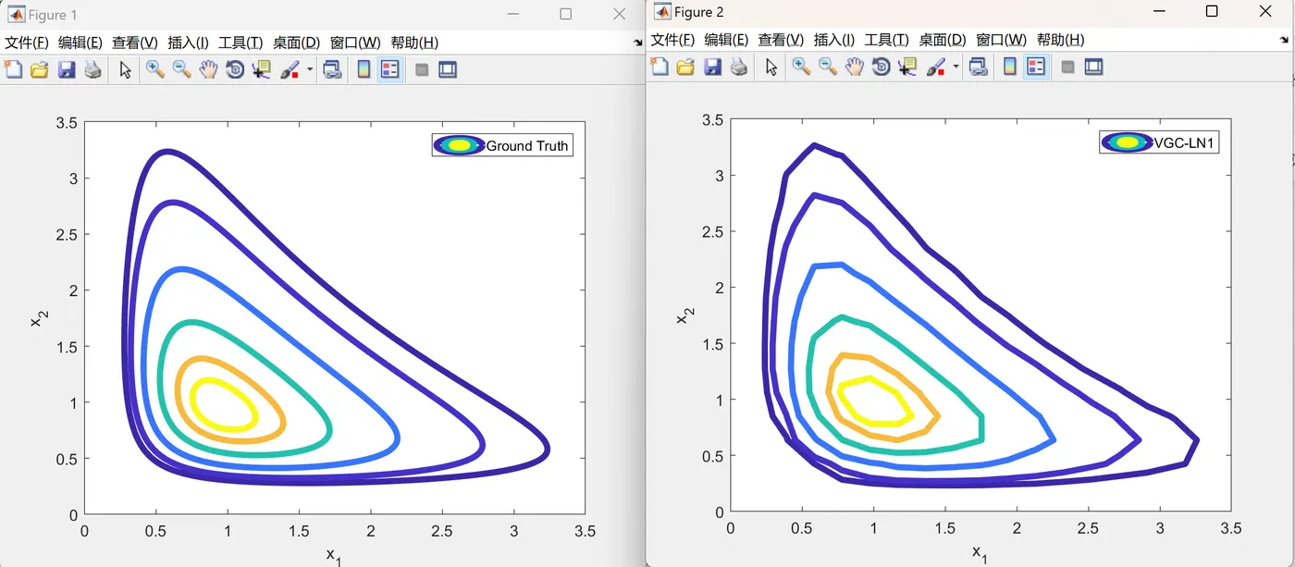Open 插入(I) menu in Figure 1
Viewport: 1295px width, 567px height.
pyautogui.click(x=189, y=43)
